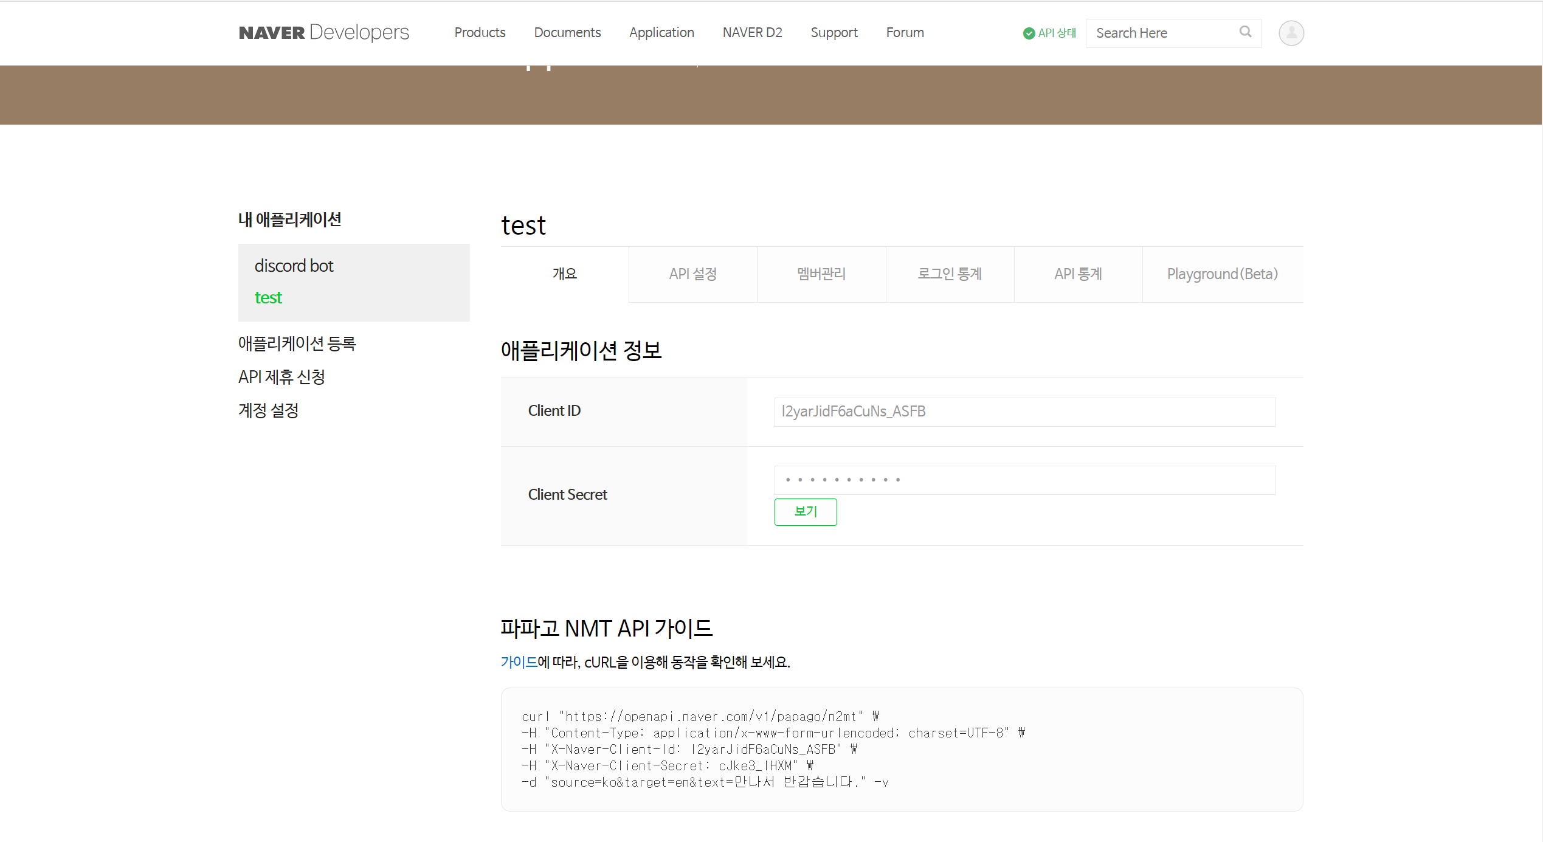1543x842 pixels.
Task: Click the API 상태 link
Action: pyautogui.click(x=1057, y=33)
